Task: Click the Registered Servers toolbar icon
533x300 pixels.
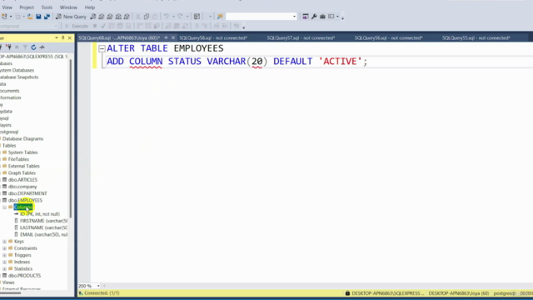Action: (306, 17)
